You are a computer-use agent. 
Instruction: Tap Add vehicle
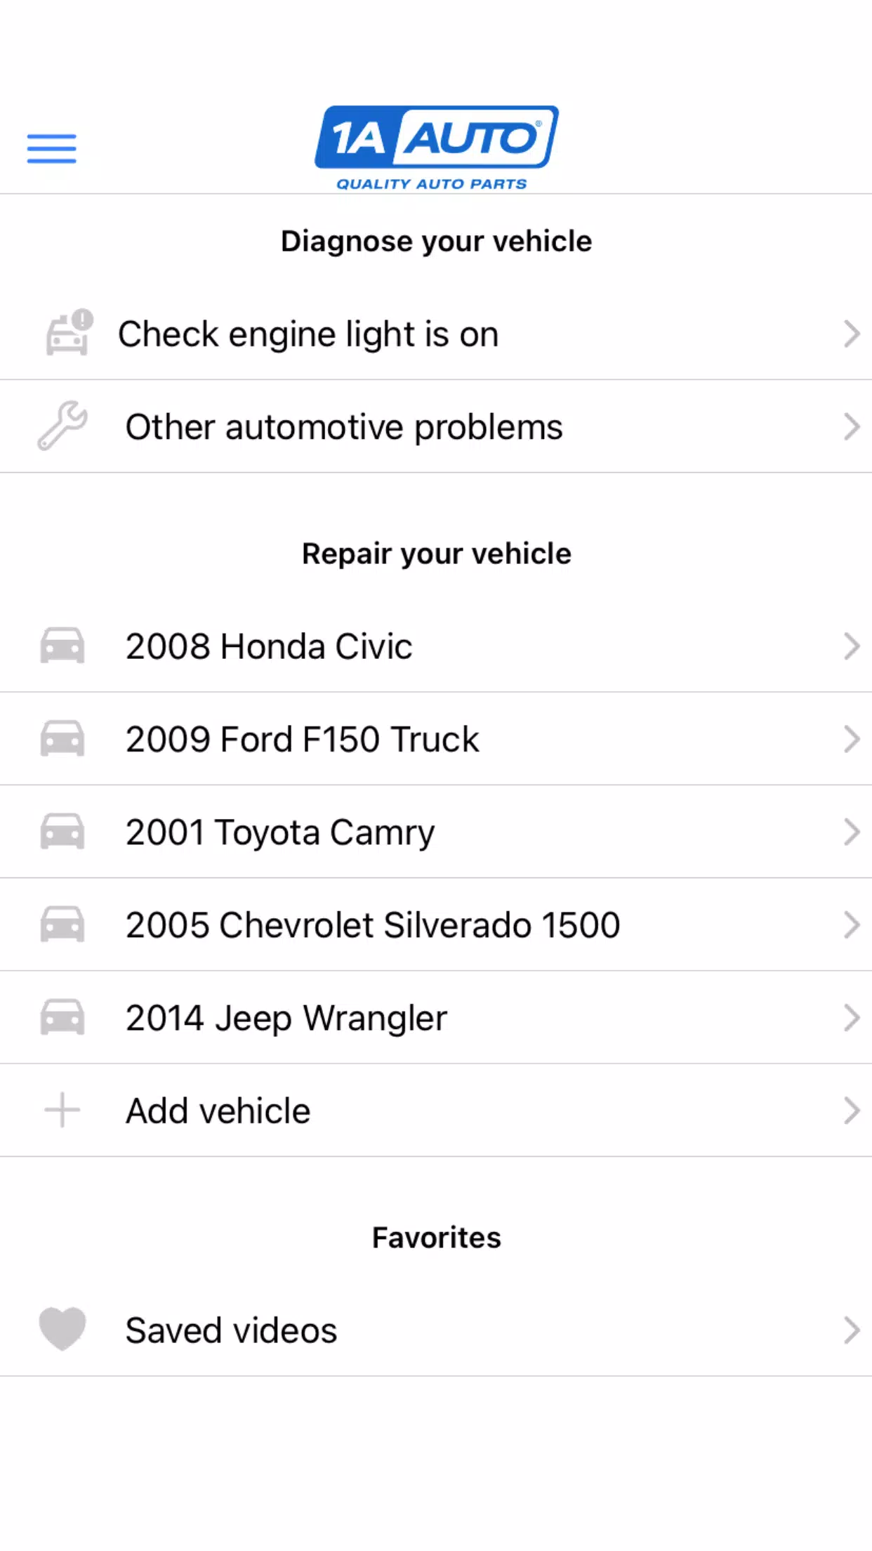coord(218,1111)
